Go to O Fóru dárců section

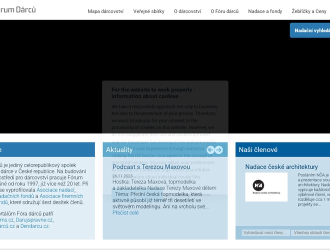click(x=224, y=11)
